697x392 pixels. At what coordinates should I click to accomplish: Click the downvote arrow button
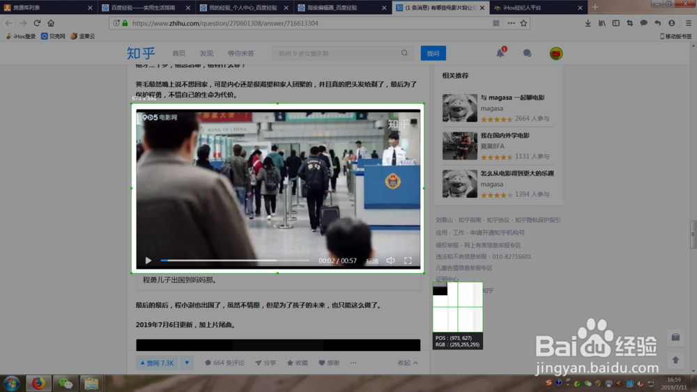187,363
